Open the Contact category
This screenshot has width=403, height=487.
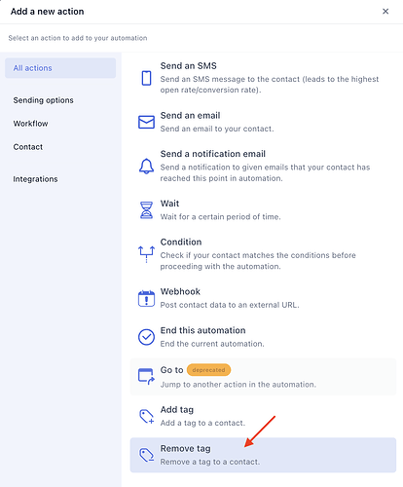click(28, 147)
